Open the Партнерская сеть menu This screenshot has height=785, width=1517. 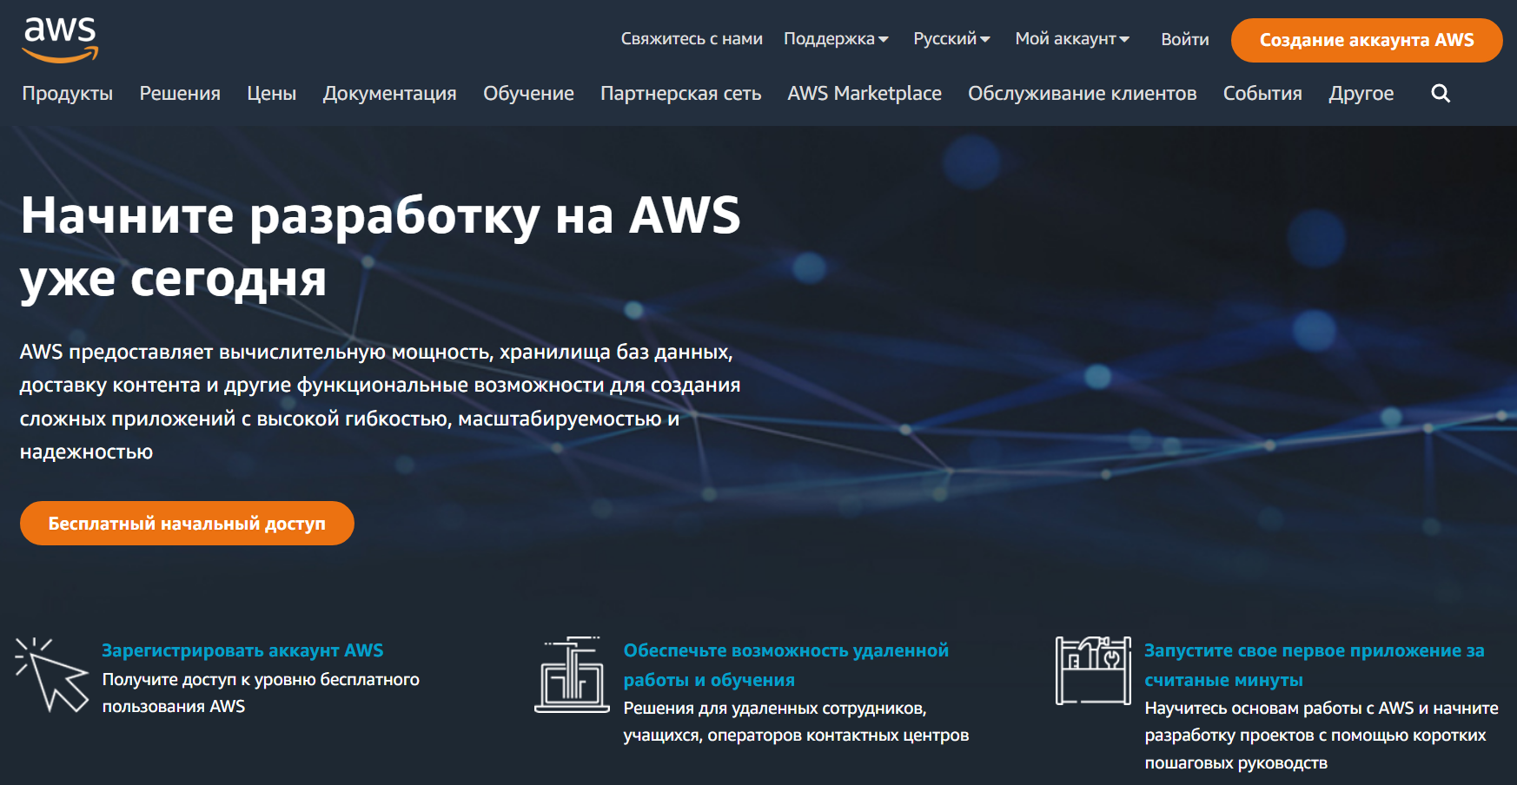click(681, 93)
